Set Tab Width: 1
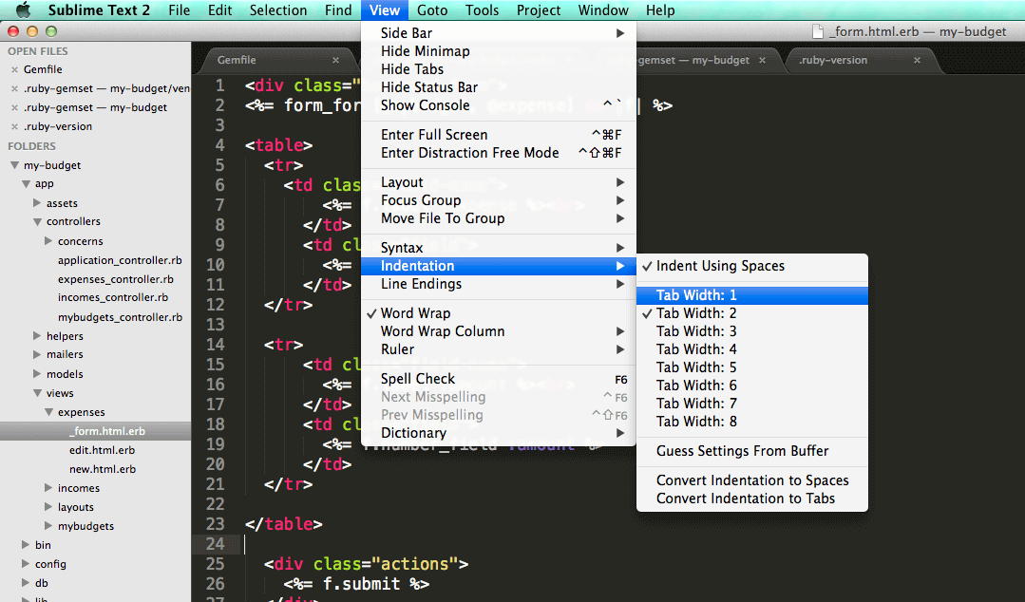Screen dimensions: 1025x602 (x=751, y=295)
